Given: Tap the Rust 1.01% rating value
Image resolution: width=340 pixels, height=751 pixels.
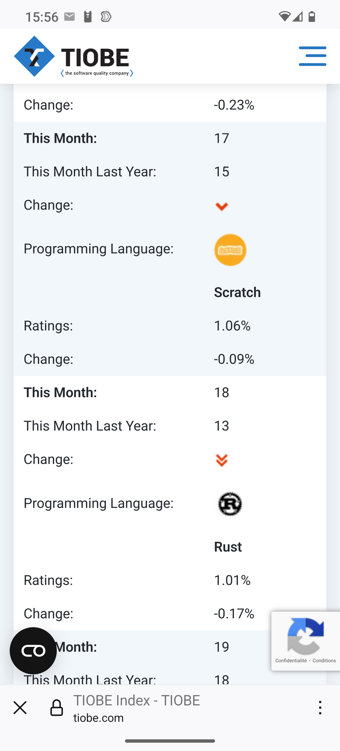Looking at the screenshot, I should tap(232, 580).
